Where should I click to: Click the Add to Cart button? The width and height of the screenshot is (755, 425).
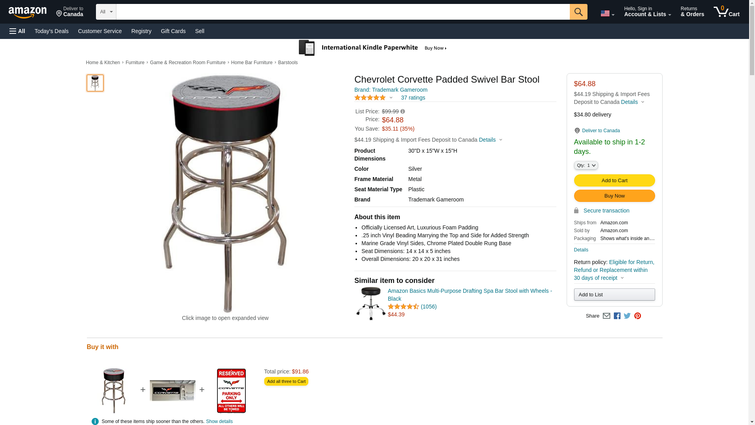pos(614,181)
